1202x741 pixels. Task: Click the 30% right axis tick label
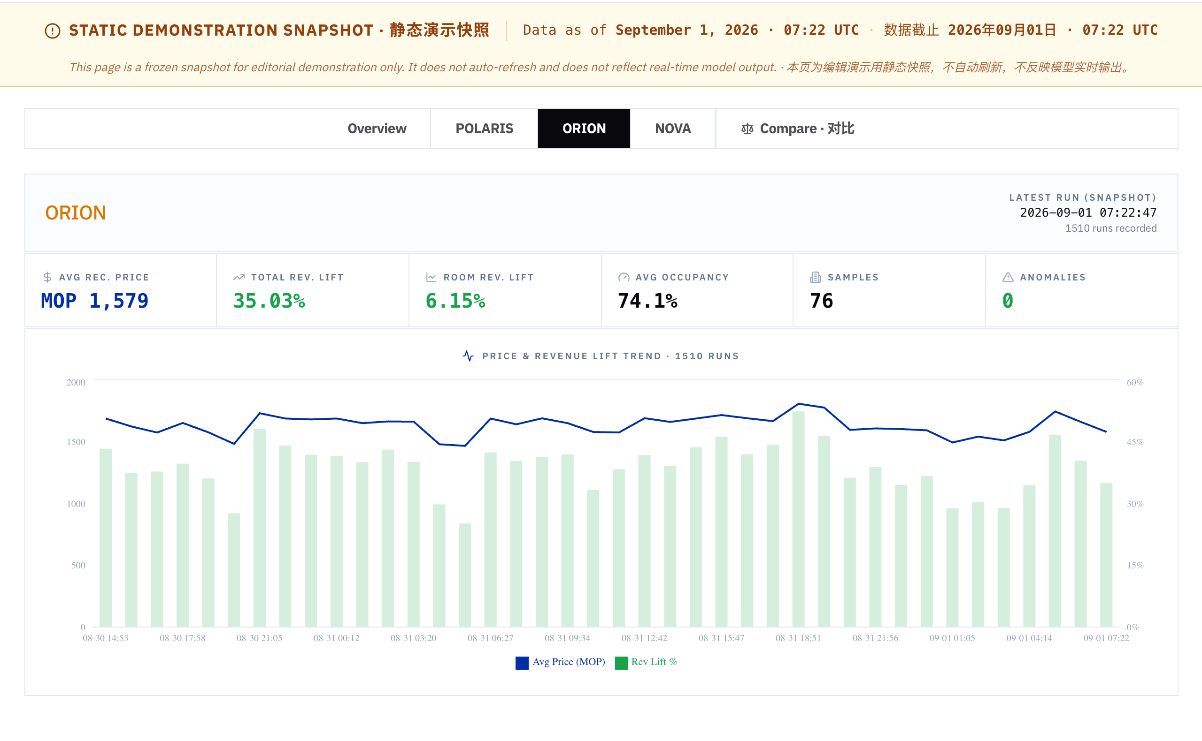[1135, 504]
